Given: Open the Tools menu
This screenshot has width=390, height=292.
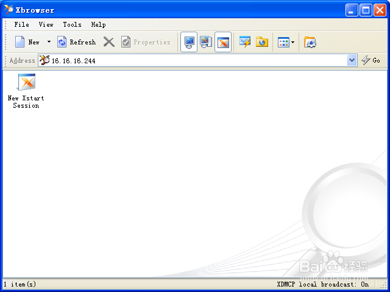Looking at the screenshot, I should (72, 24).
